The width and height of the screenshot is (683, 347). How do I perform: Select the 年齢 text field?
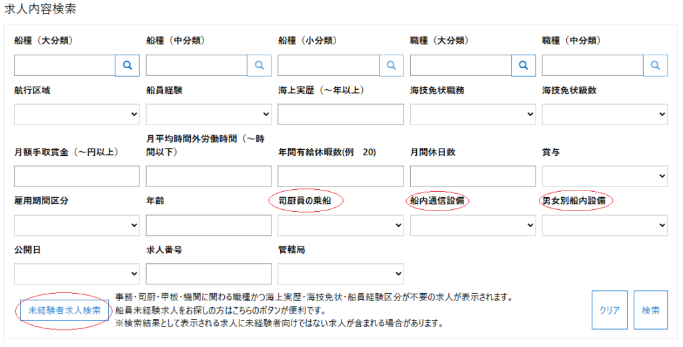209,225
